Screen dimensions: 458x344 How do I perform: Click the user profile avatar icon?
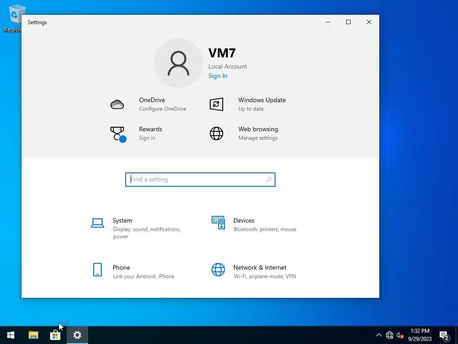[178, 63]
